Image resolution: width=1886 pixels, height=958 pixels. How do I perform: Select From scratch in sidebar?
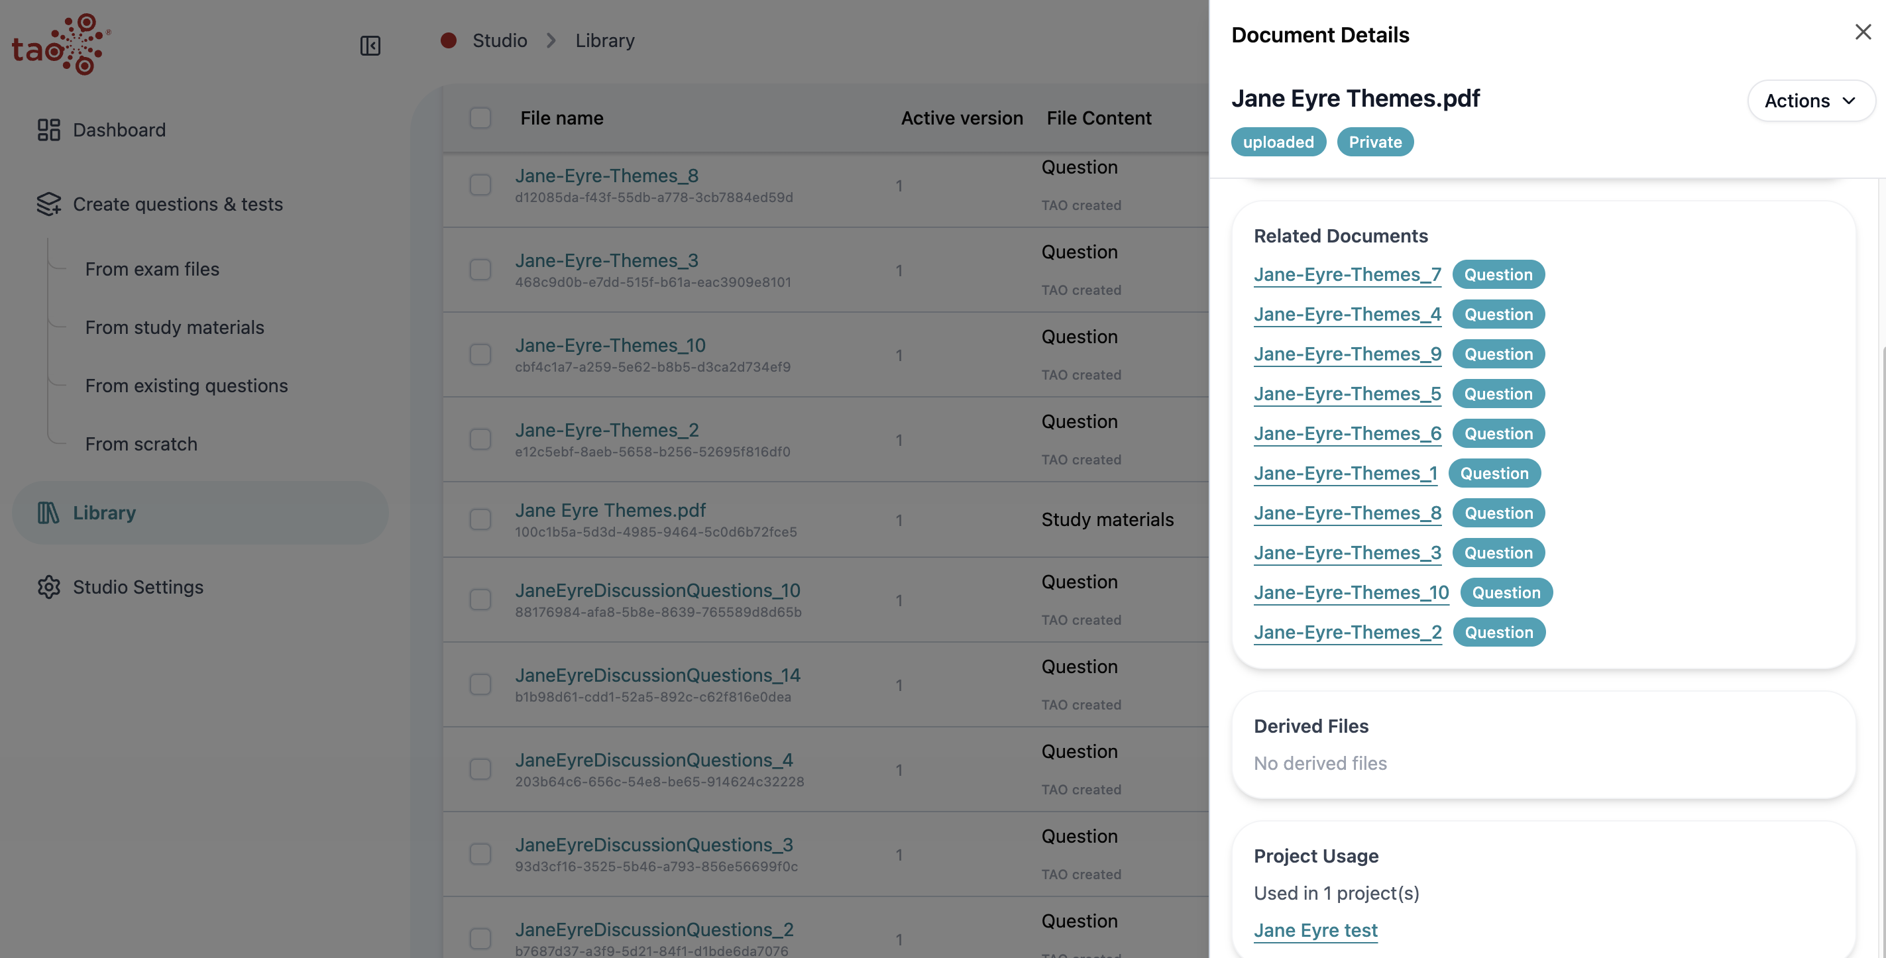pos(141,445)
